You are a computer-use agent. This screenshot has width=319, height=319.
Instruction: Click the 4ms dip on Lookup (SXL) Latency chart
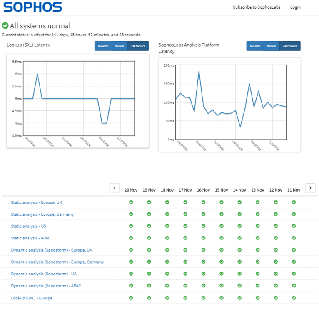(105, 123)
